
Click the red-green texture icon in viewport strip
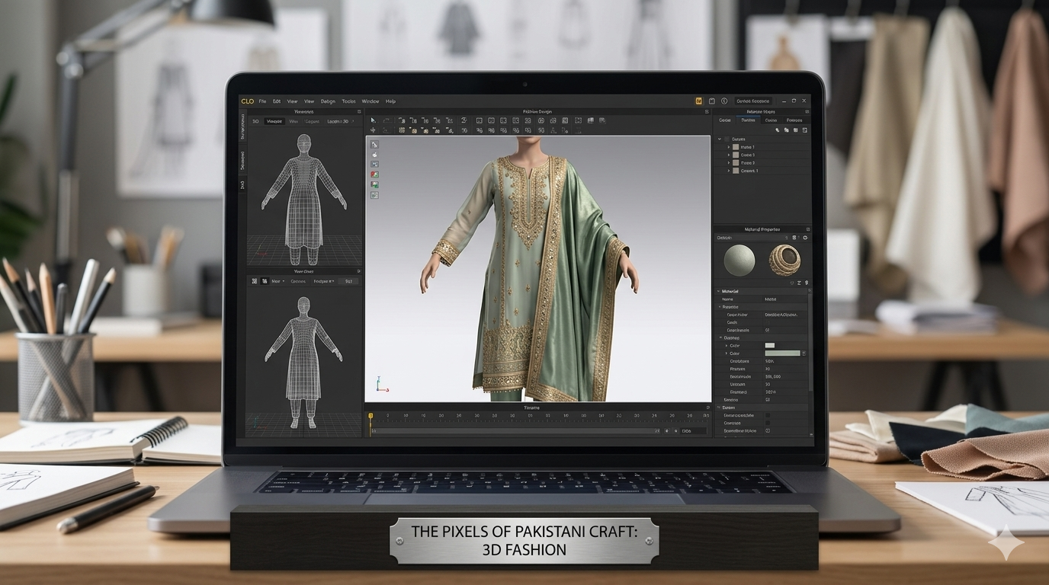coord(374,174)
